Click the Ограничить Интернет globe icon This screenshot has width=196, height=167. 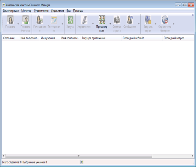[165, 20]
